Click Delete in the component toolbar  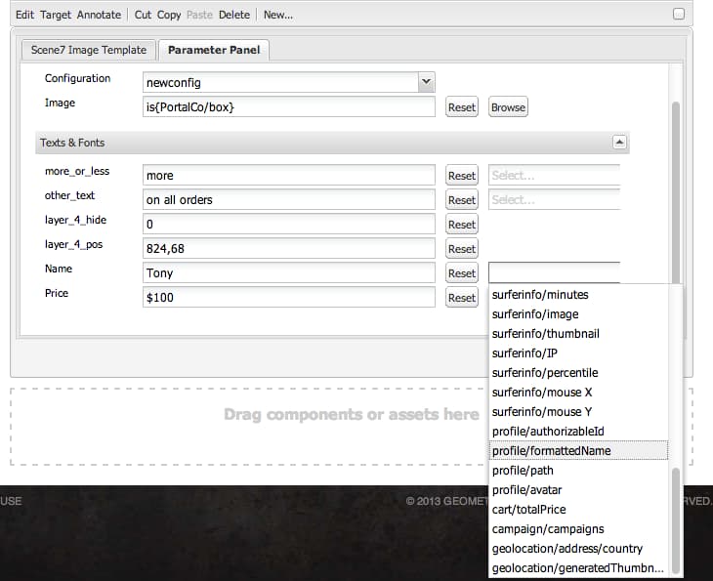pos(233,15)
